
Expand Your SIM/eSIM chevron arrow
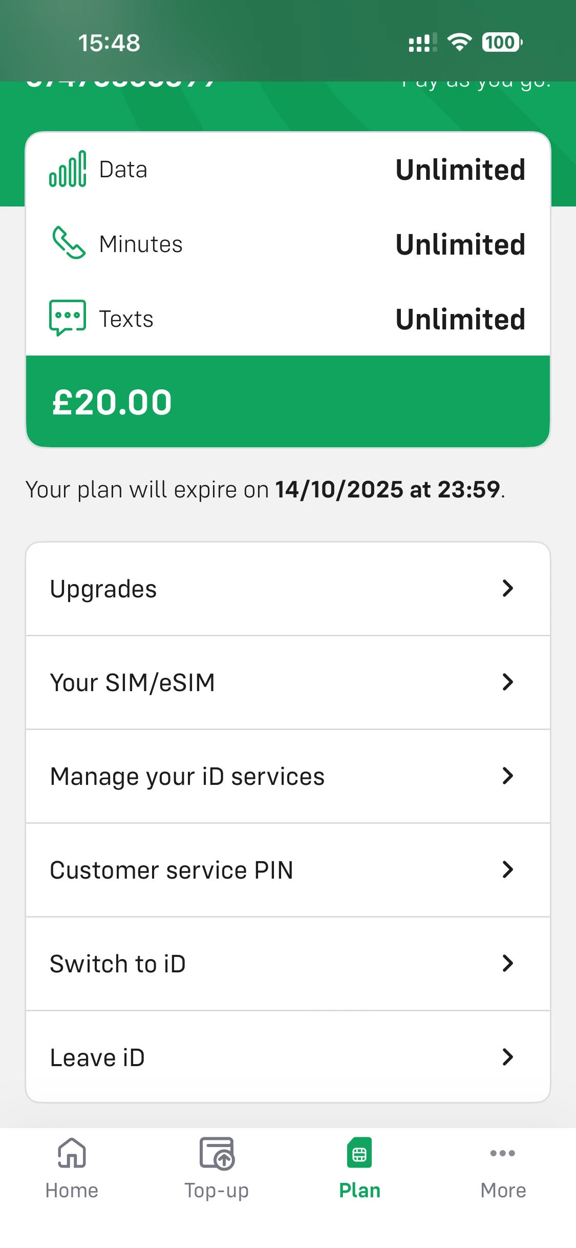click(x=507, y=682)
